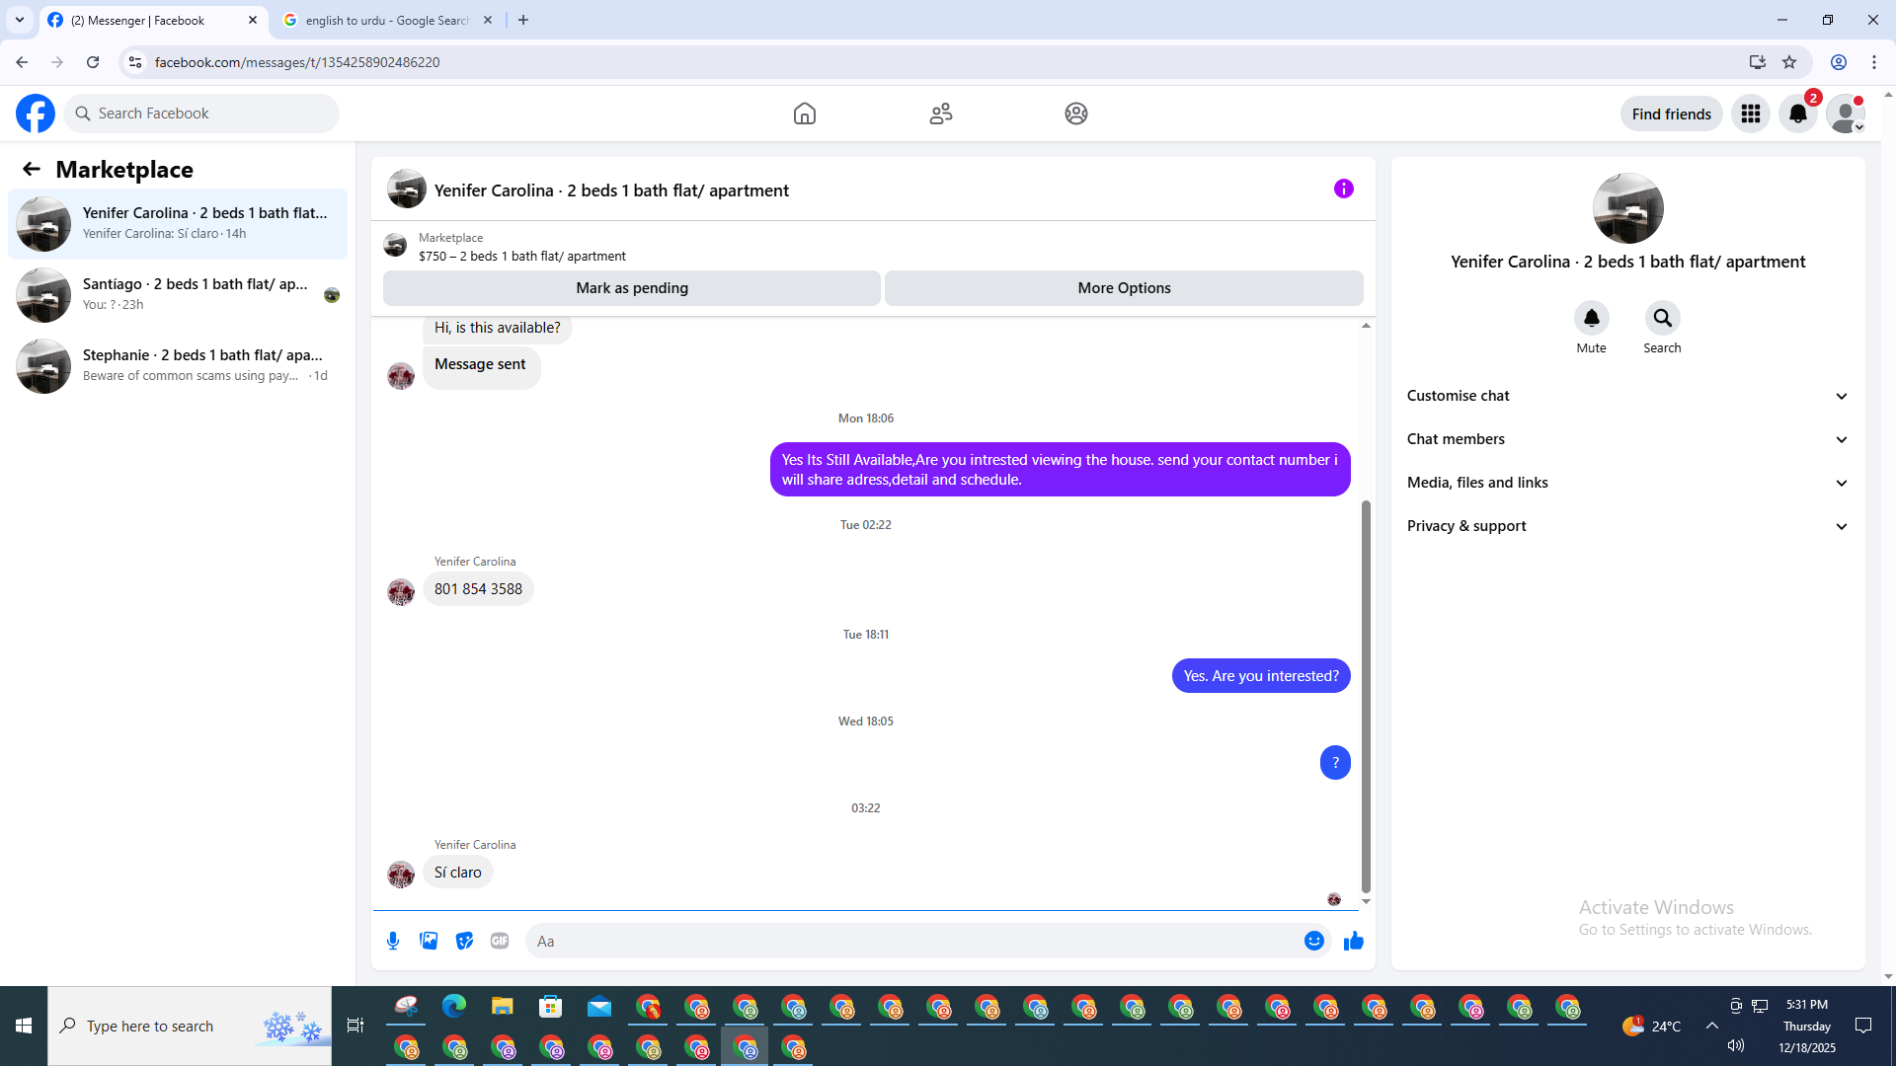Bookmark this page with star icon
Image resolution: width=1896 pixels, height=1066 pixels.
pos(1789,62)
